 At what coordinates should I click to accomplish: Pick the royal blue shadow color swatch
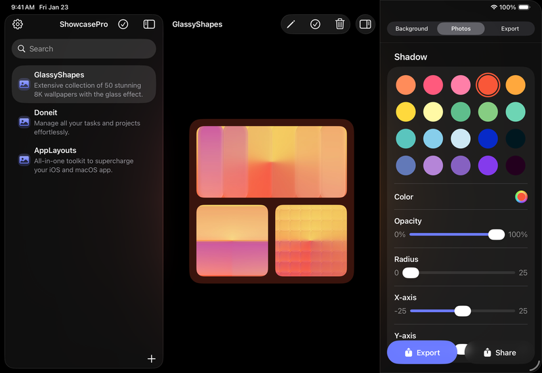[488, 138]
